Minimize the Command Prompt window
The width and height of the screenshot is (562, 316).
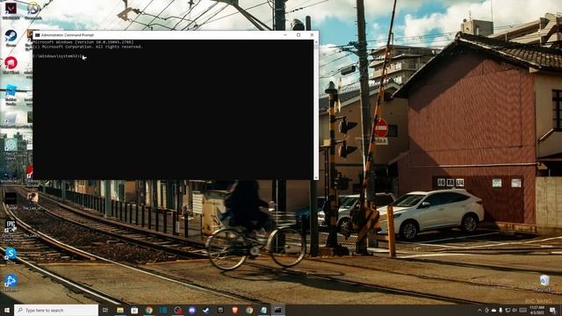tap(285, 35)
